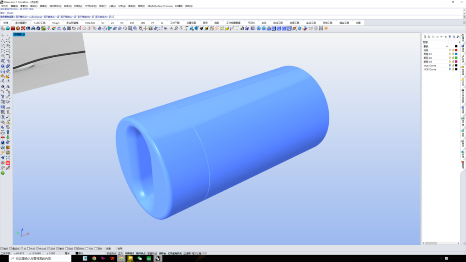Screen dimensions: 466x262
Task: Toggle the 中点 osnap checkbox
Action: pyautogui.click(x=28, y=249)
